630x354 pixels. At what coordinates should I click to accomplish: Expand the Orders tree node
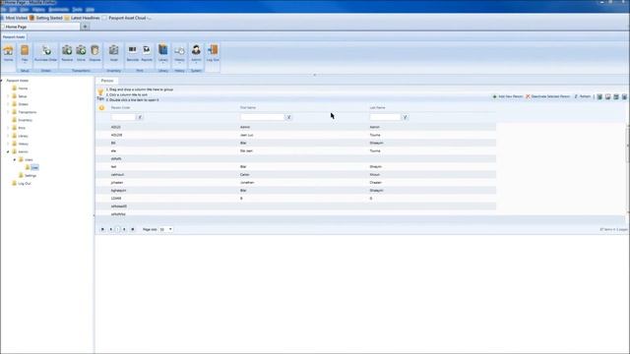pos(8,104)
